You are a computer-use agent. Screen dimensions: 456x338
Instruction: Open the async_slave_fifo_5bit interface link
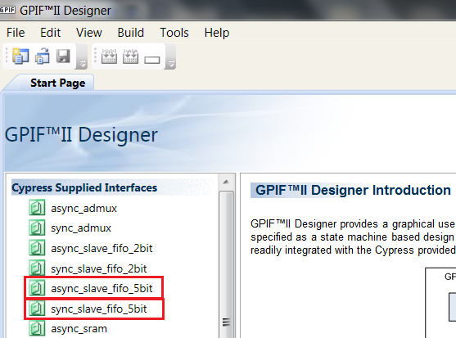coord(102,289)
